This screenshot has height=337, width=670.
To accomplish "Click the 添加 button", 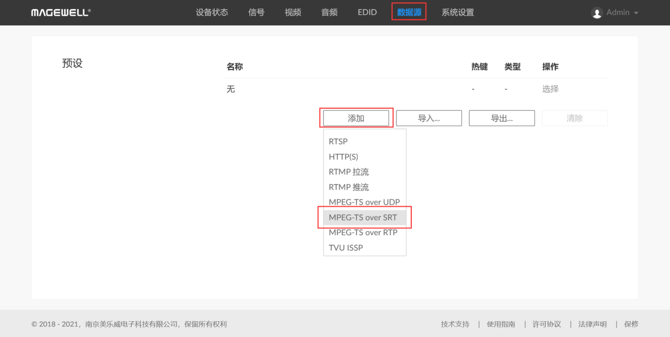I will (x=356, y=118).
